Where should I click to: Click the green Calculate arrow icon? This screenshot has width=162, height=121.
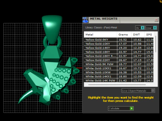coord(131,108)
